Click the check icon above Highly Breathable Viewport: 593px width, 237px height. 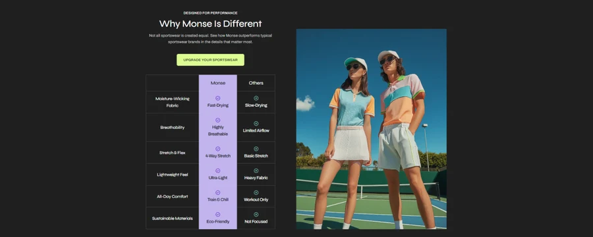coord(218,120)
